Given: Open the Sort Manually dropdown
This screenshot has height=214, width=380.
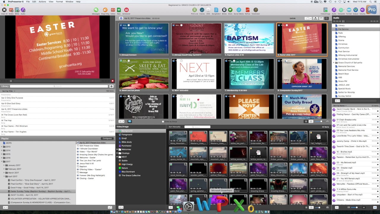Looking at the screenshot, I should pos(175,127).
